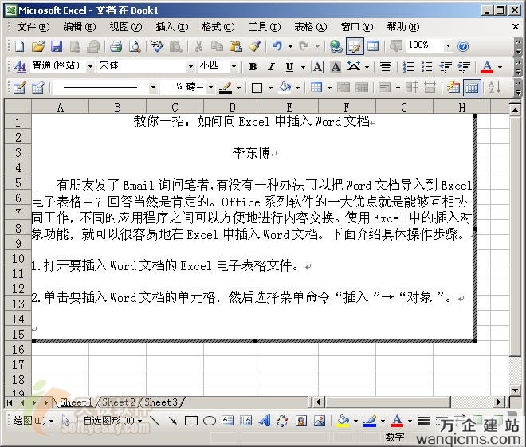Toggle Italic formatting
Image resolution: width=526 pixels, height=447 pixels.
coord(271,67)
